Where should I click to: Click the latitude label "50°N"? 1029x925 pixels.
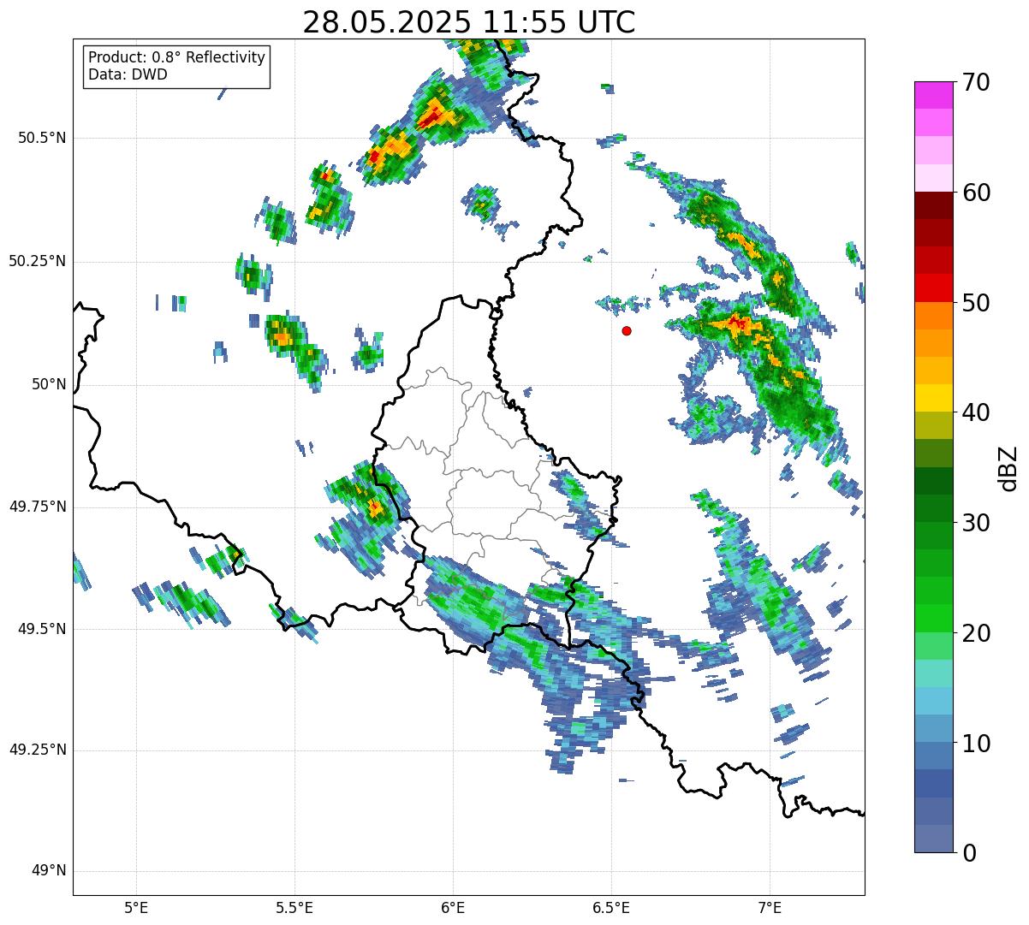(x=50, y=384)
